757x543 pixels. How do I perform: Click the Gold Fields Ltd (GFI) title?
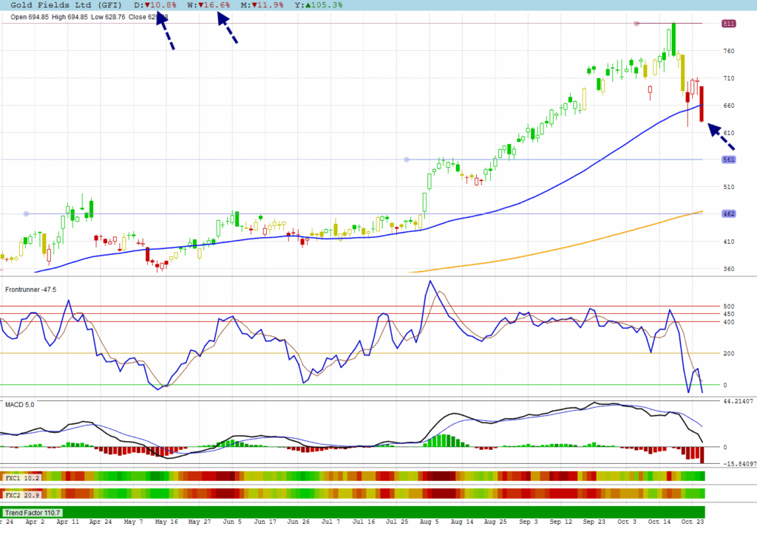69,4
